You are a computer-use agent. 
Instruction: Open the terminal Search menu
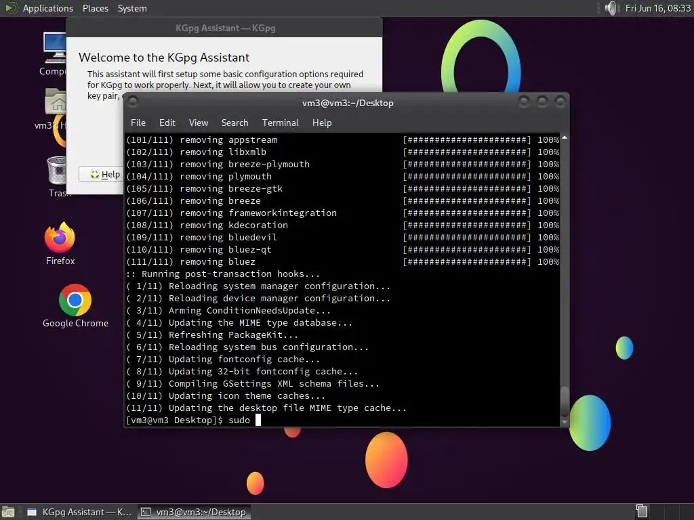click(234, 123)
